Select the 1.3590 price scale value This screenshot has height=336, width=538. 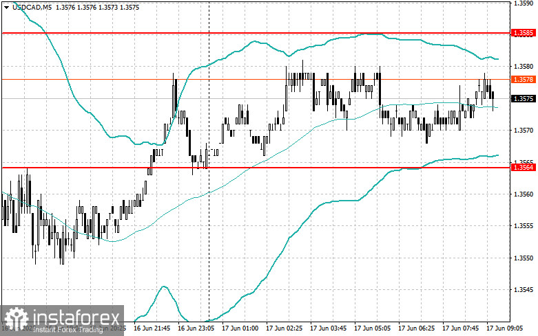(x=524, y=3)
